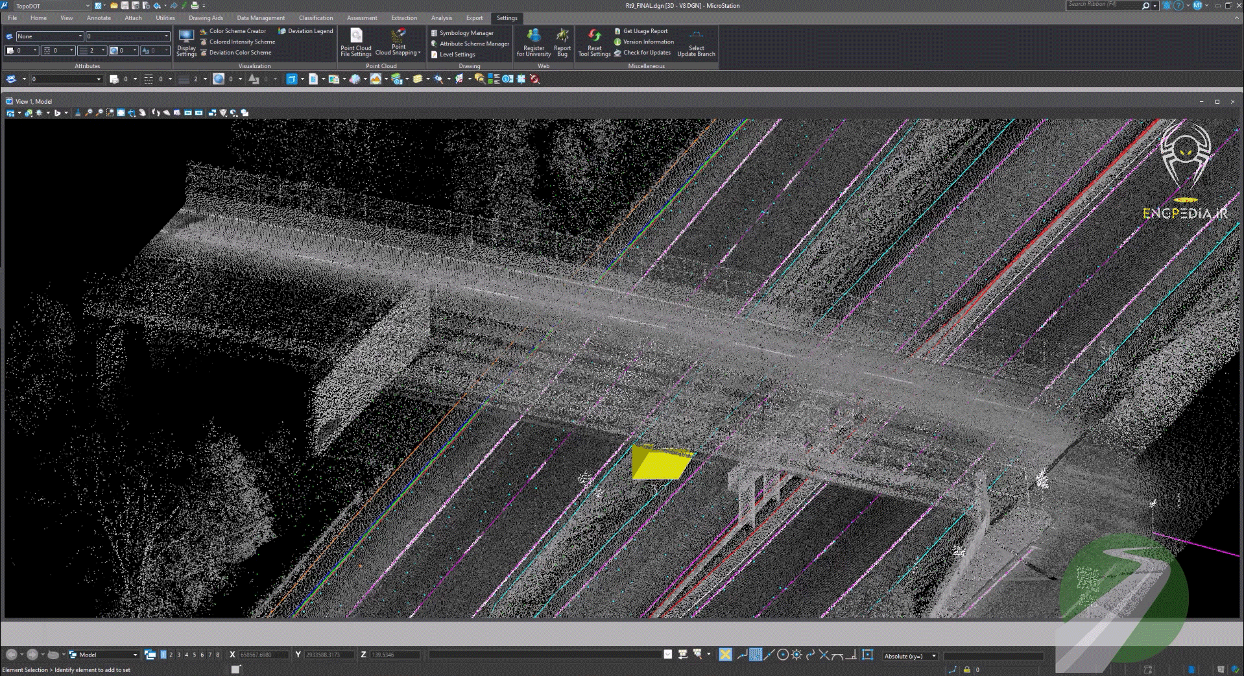
Task: Open the active color picker in Attributes
Action: [21, 51]
